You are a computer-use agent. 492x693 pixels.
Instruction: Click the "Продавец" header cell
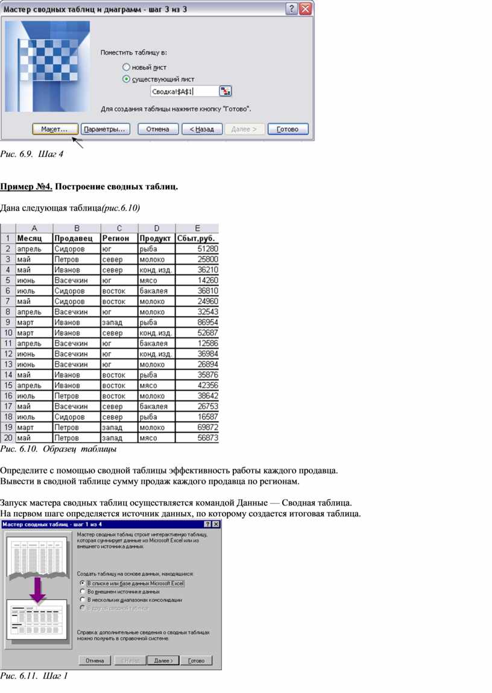pyautogui.click(x=77, y=238)
